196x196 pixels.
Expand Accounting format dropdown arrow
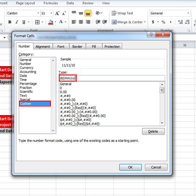[158, 22]
